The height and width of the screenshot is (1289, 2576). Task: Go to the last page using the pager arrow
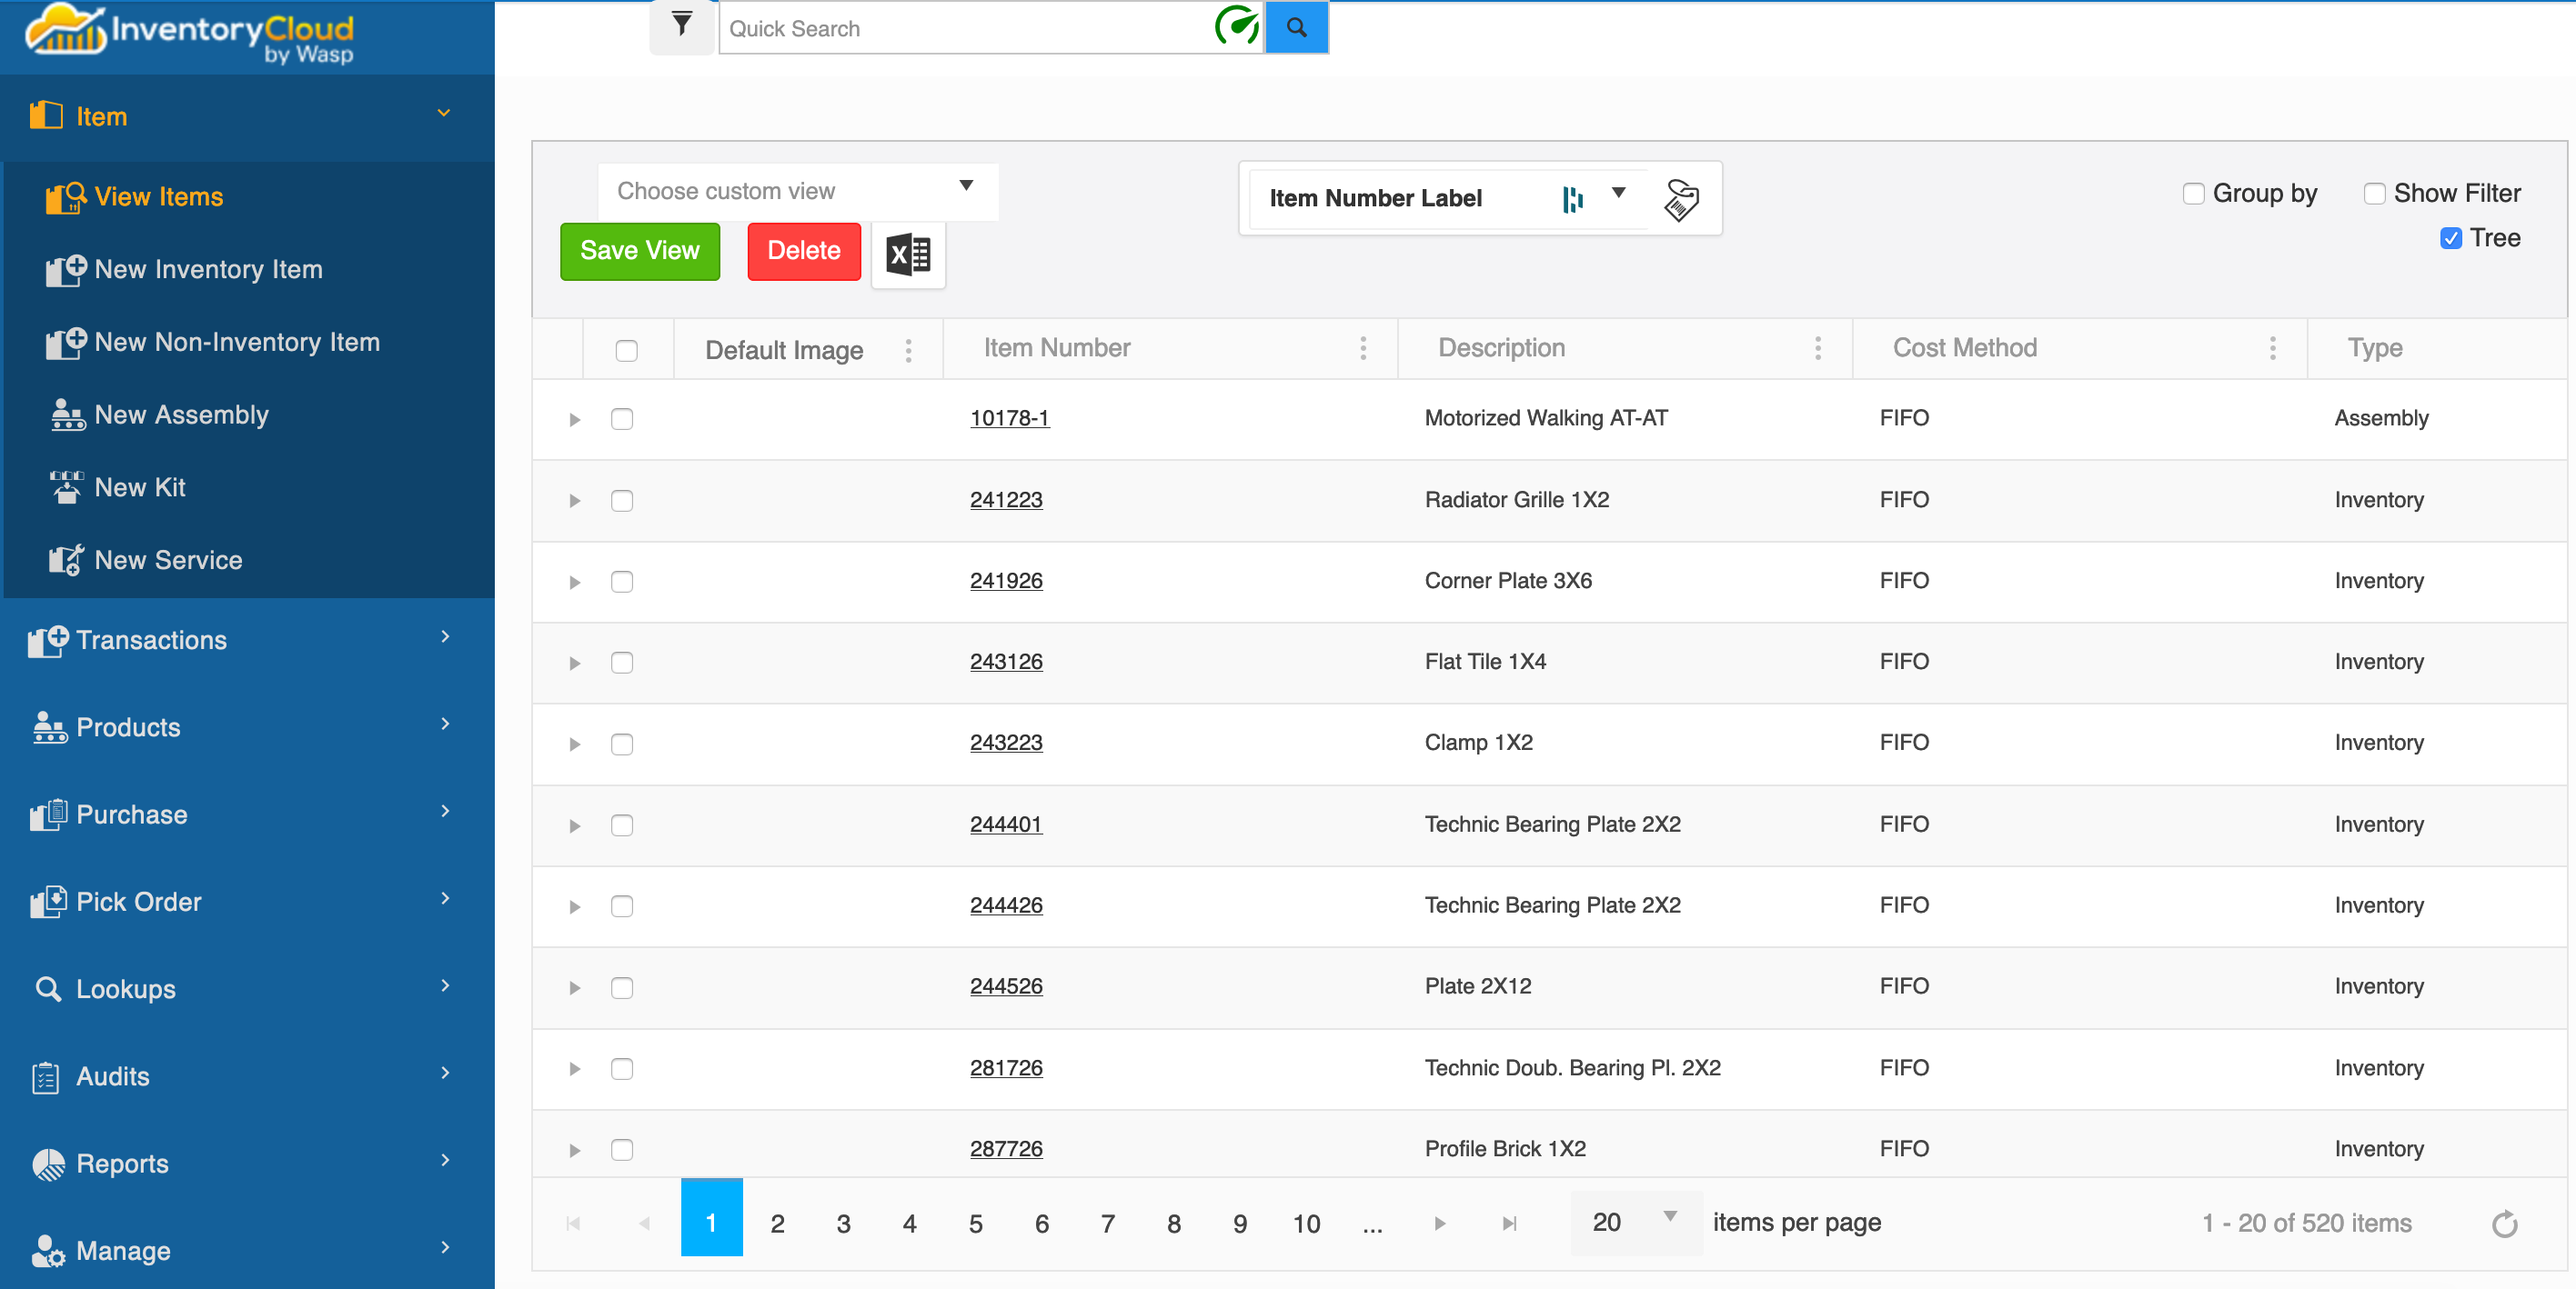coord(1509,1223)
